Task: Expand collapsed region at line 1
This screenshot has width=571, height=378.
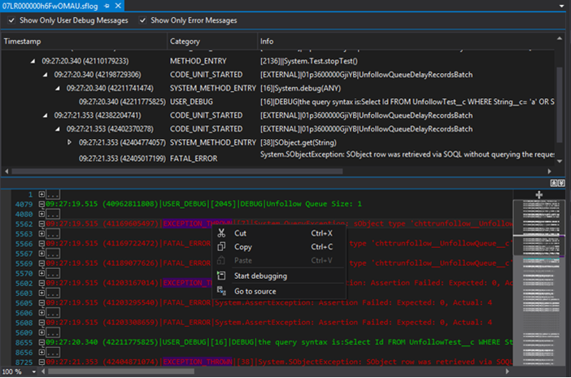Action: pos(41,194)
